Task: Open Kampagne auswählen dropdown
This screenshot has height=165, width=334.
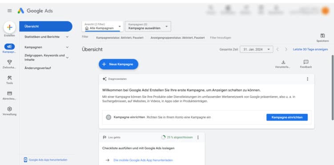Action: (148, 26)
